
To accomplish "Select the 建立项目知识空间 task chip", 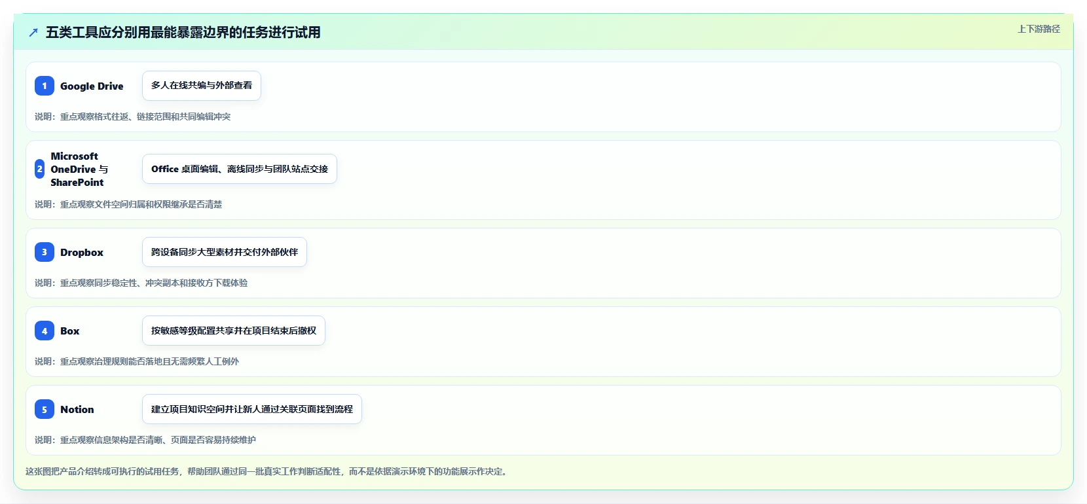I will coord(252,409).
